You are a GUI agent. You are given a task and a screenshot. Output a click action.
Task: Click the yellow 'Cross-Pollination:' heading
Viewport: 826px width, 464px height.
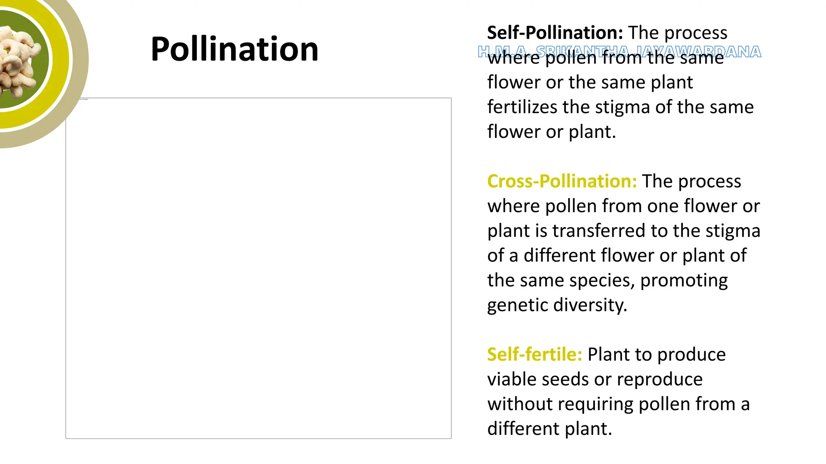click(562, 181)
